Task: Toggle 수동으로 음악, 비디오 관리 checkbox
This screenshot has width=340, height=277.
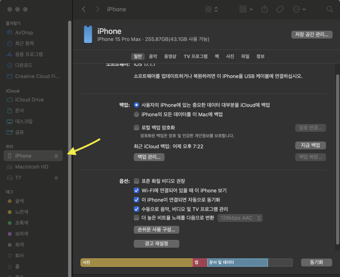Action: [137, 209]
